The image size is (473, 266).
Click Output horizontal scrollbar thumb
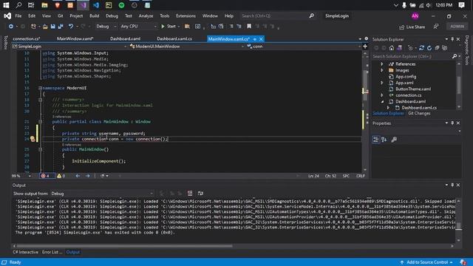pyautogui.click(x=125, y=246)
